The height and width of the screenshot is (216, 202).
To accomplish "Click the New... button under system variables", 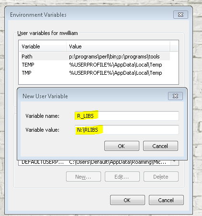I will [83, 177].
